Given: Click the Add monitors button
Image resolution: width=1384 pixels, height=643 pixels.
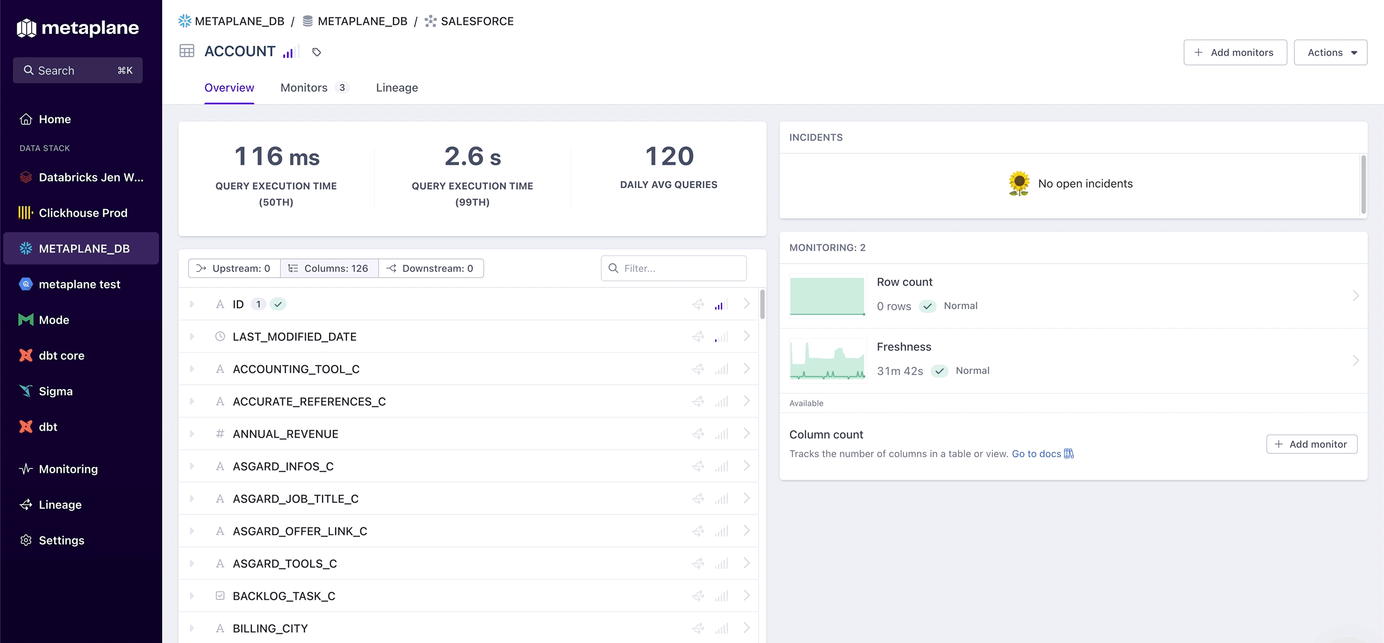Looking at the screenshot, I should (x=1235, y=52).
